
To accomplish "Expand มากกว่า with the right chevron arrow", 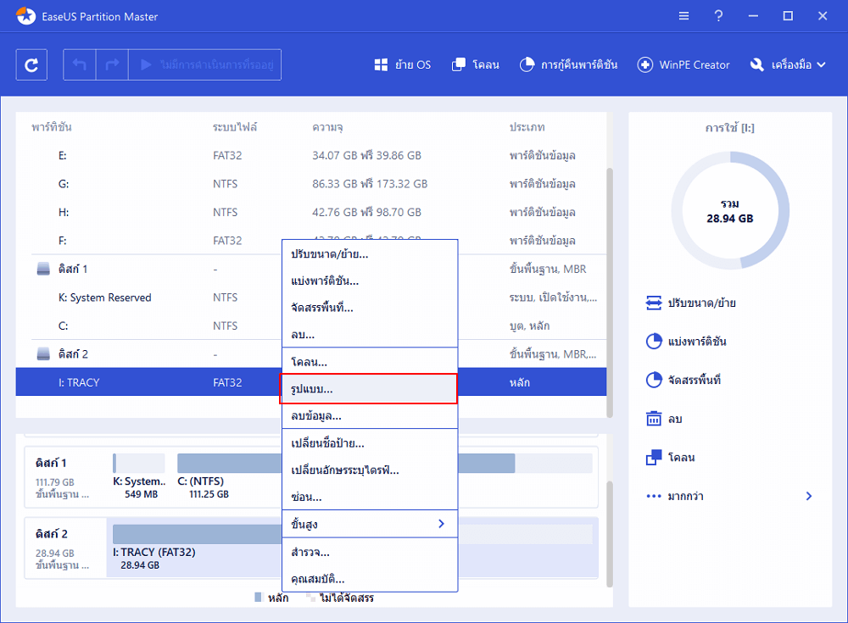I will point(808,496).
